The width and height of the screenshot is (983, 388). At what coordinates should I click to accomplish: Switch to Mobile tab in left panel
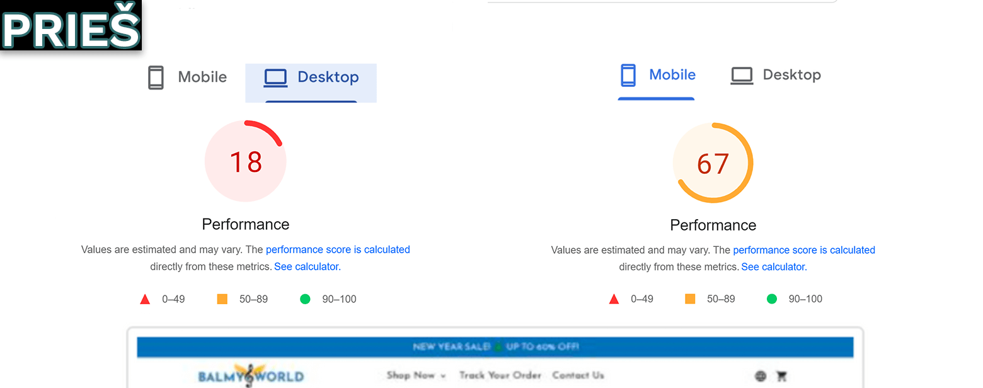tap(187, 77)
